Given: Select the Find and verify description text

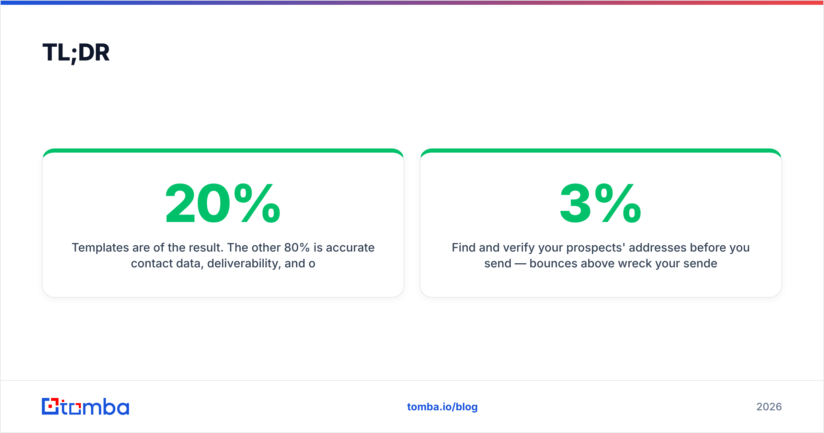Looking at the screenshot, I should 600,255.
